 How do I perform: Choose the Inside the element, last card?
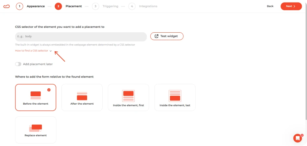tap(175, 98)
